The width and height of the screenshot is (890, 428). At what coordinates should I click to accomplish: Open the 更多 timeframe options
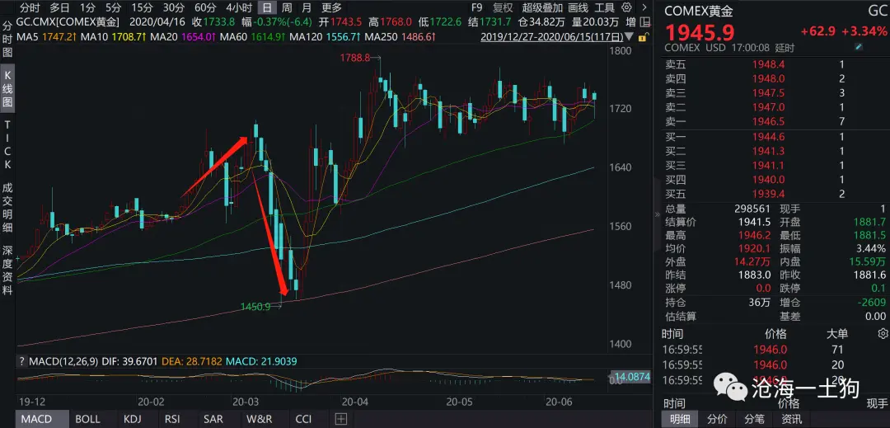pyautogui.click(x=331, y=8)
